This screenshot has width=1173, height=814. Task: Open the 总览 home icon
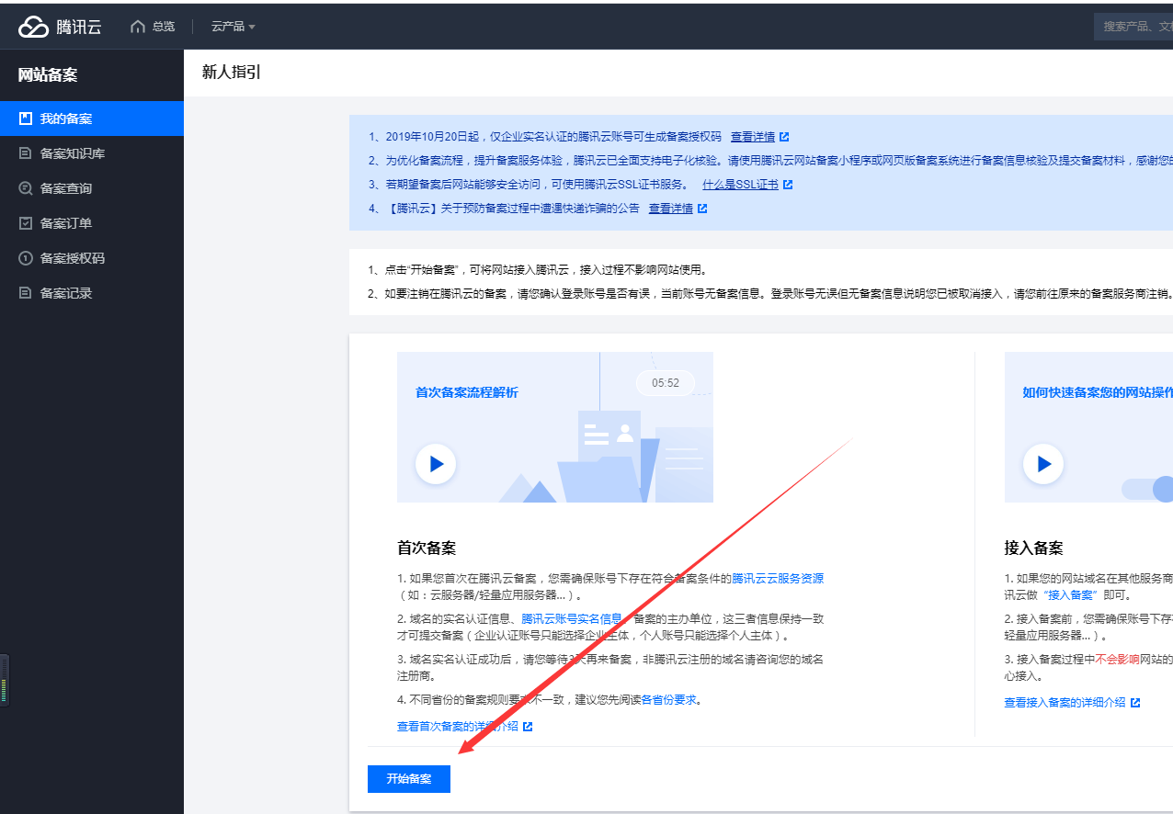coord(138,27)
